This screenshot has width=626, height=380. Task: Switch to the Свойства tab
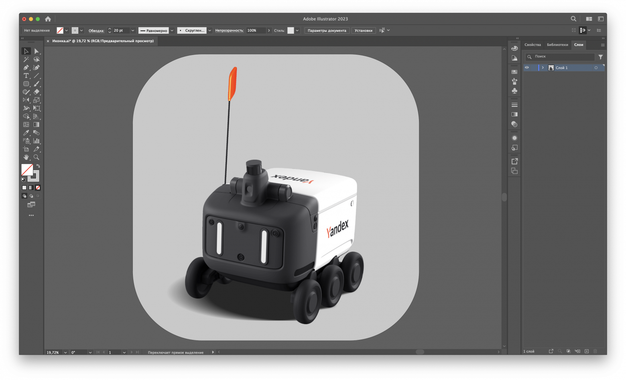coord(533,45)
